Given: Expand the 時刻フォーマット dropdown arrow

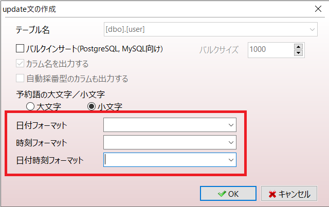Looking at the screenshot, I should click(231, 142).
